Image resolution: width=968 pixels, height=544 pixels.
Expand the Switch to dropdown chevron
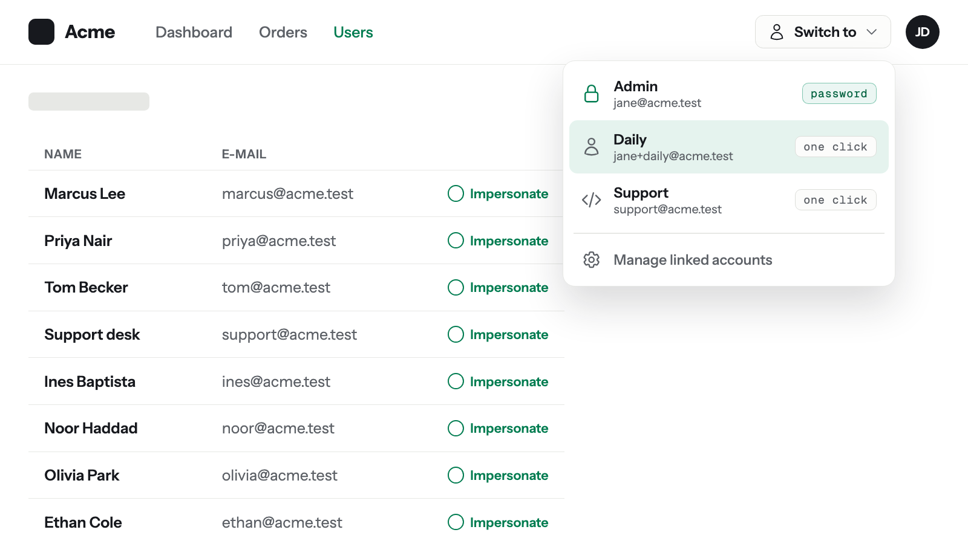[872, 32]
